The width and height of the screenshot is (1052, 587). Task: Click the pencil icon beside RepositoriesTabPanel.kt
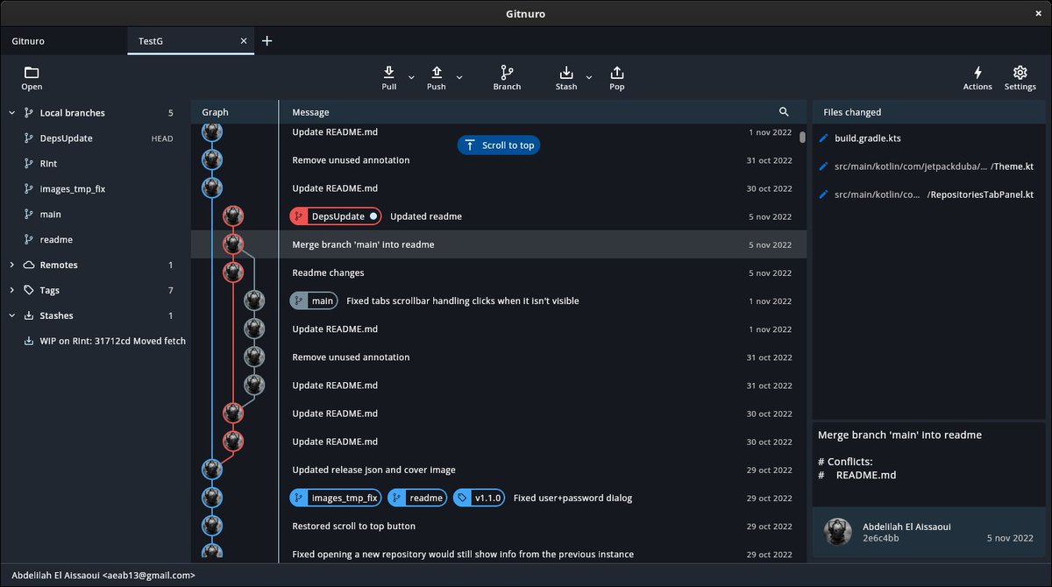click(823, 194)
